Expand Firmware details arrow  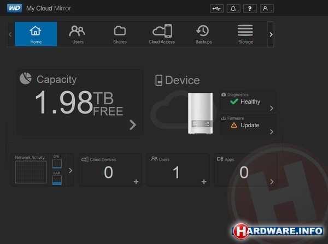click(271, 132)
